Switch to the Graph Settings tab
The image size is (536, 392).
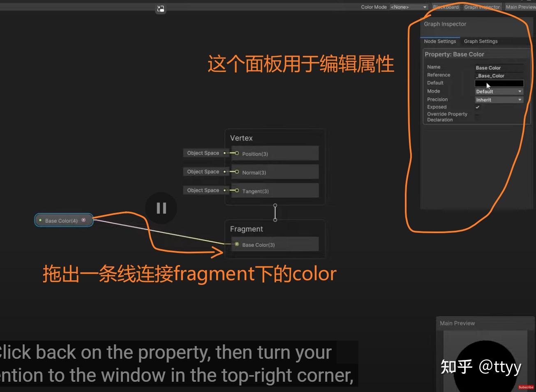[481, 41]
